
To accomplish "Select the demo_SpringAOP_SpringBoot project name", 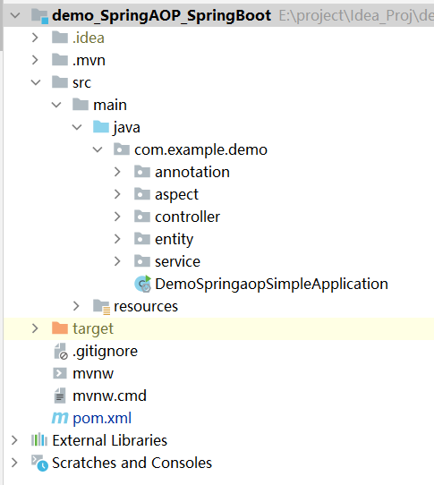I will pyautogui.click(x=162, y=16).
